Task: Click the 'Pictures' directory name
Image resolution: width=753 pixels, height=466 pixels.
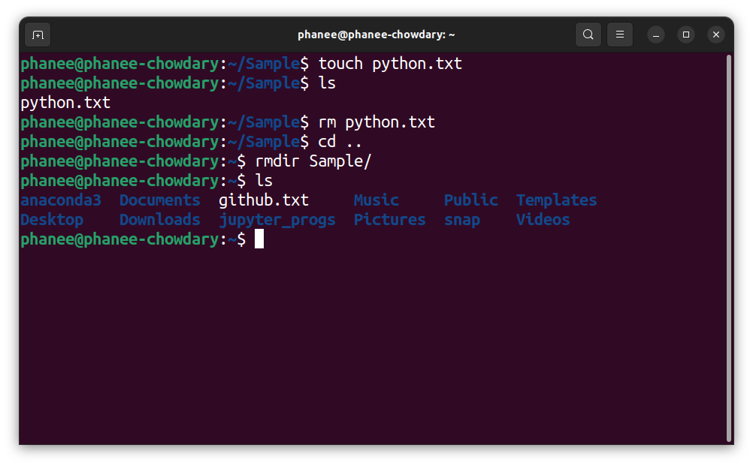Action: (389, 220)
